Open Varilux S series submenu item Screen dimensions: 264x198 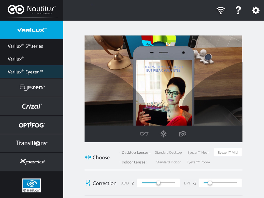point(31,46)
